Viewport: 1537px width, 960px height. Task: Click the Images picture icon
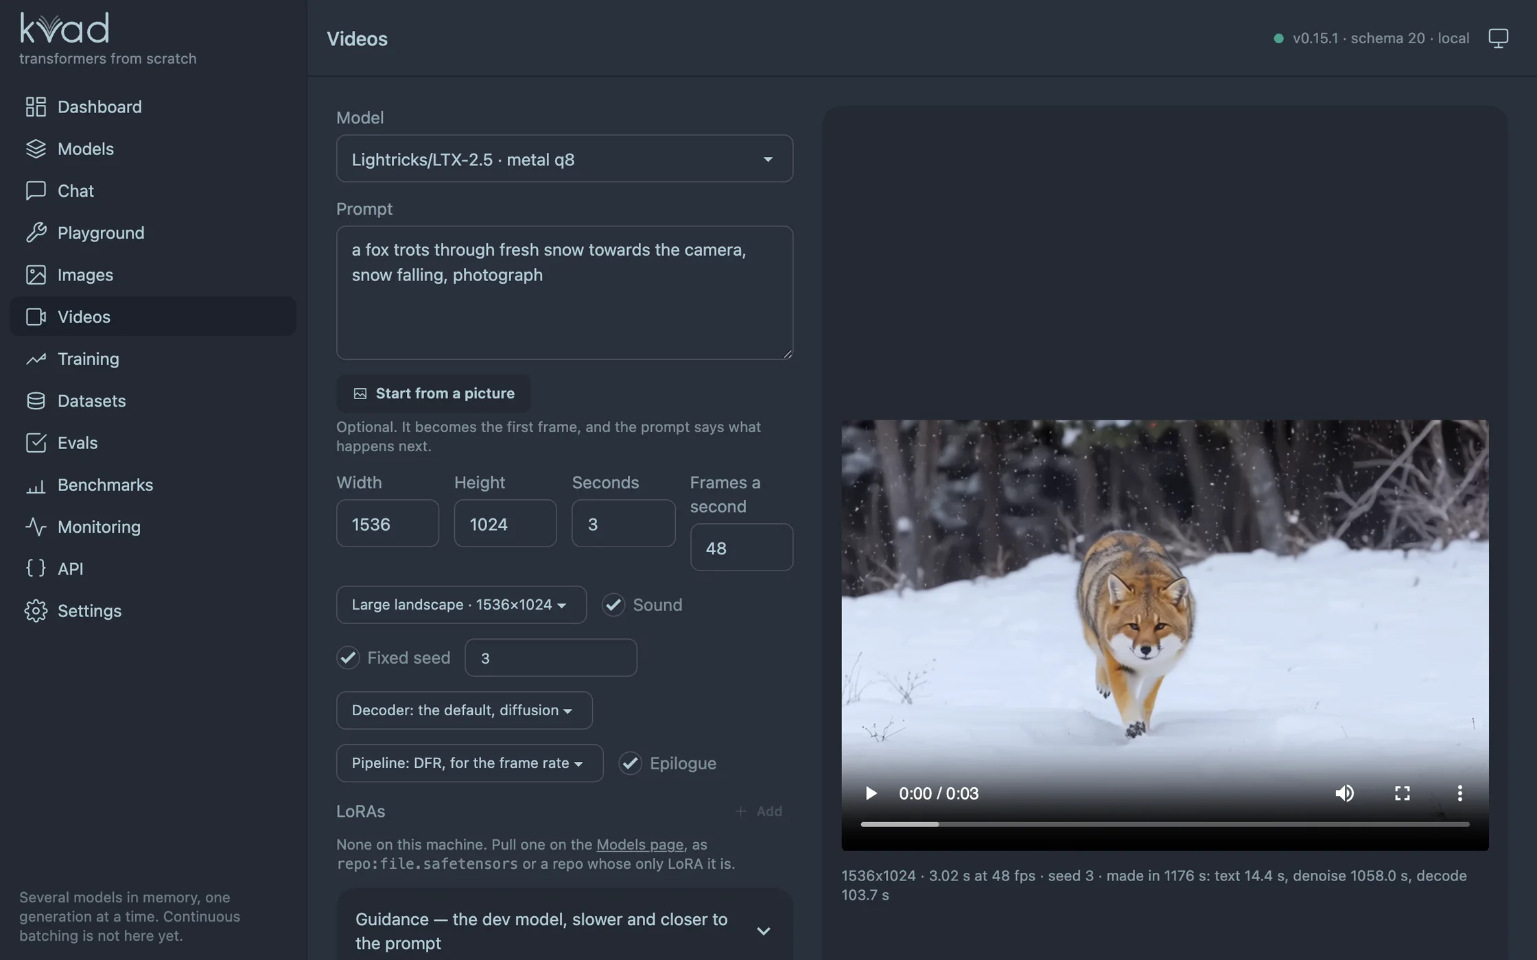[x=36, y=275]
